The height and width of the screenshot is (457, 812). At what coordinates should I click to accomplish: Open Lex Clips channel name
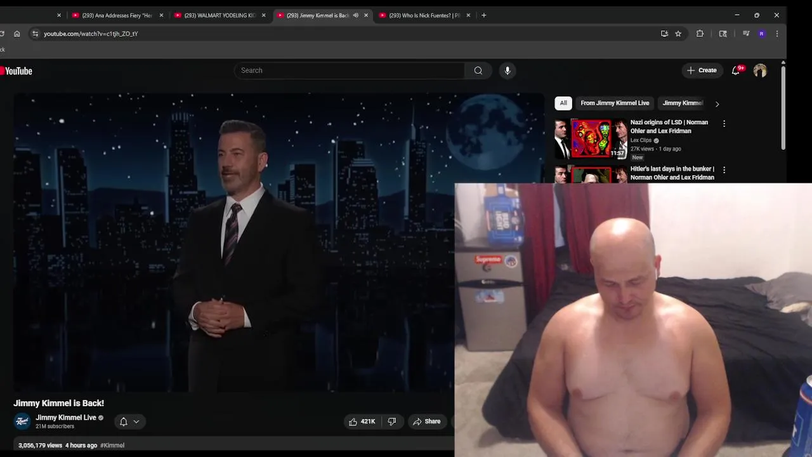coord(641,140)
